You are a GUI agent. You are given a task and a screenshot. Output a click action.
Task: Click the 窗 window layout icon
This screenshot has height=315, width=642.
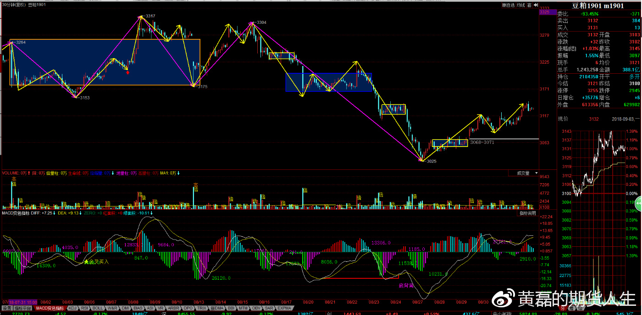(529, 5)
